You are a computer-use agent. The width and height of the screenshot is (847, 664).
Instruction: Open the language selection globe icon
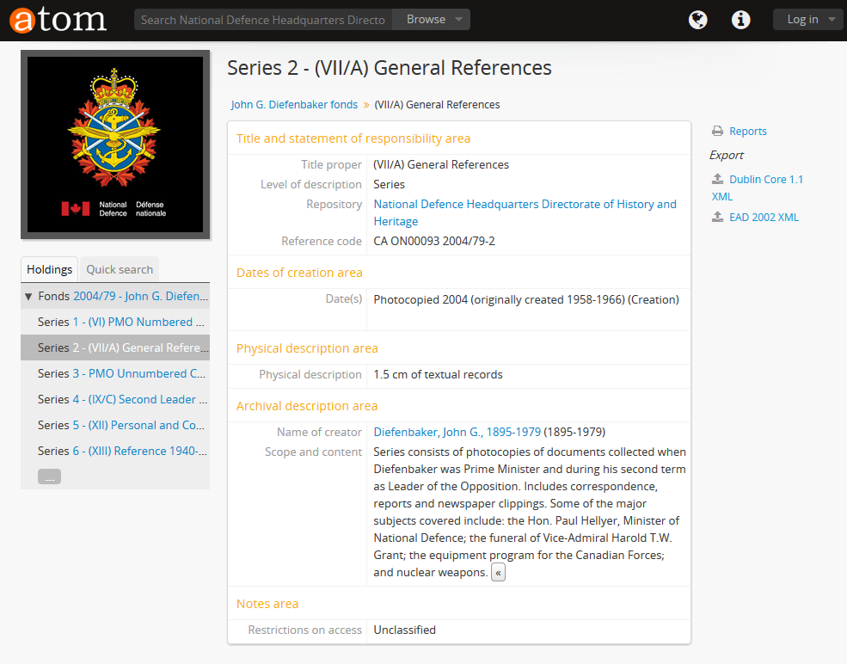point(697,19)
